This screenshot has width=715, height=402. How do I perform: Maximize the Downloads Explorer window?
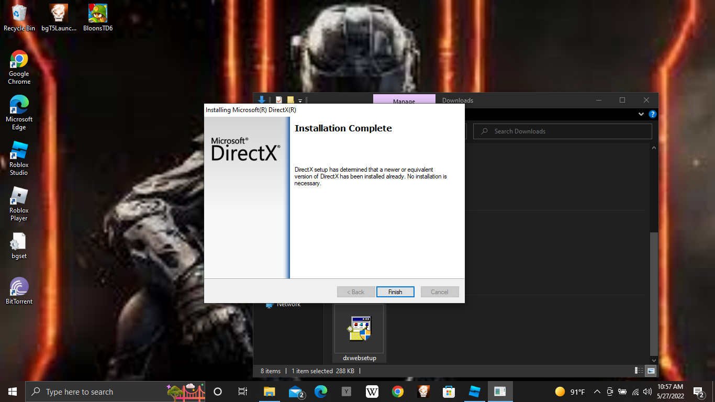pos(622,100)
